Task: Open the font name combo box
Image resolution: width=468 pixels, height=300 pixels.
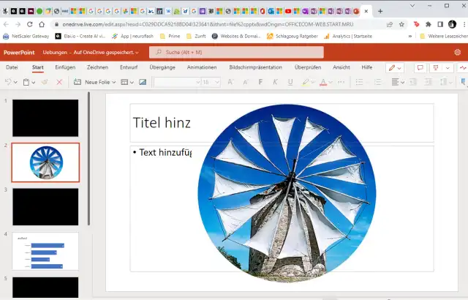Action: pyautogui.click(x=177, y=82)
